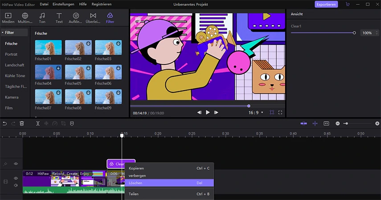Zoom out the timeline with minus
This screenshot has width=381, height=200.
[x=337, y=124]
